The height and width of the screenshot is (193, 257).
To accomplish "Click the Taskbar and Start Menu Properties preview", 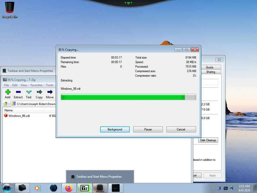I will [x=100, y=177].
